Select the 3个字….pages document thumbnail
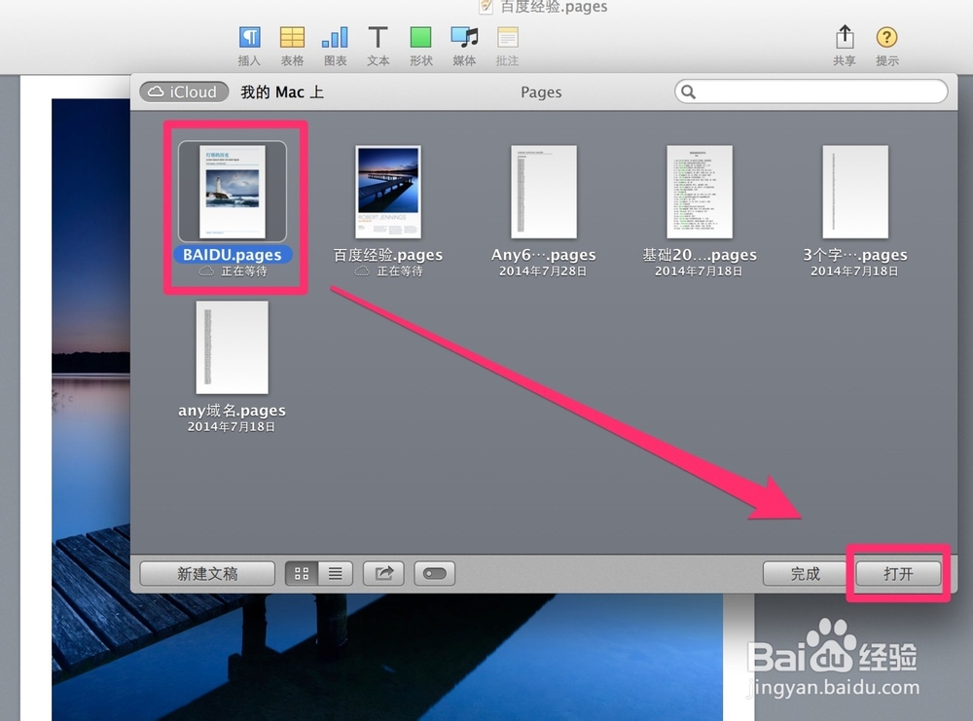 (x=855, y=192)
